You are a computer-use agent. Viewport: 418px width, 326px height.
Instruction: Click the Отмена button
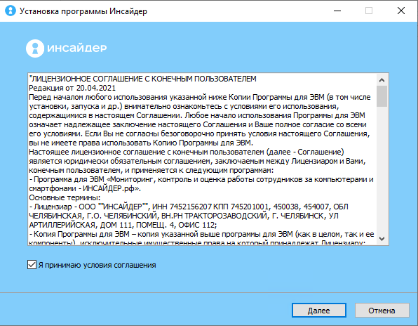(x=382, y=311)
